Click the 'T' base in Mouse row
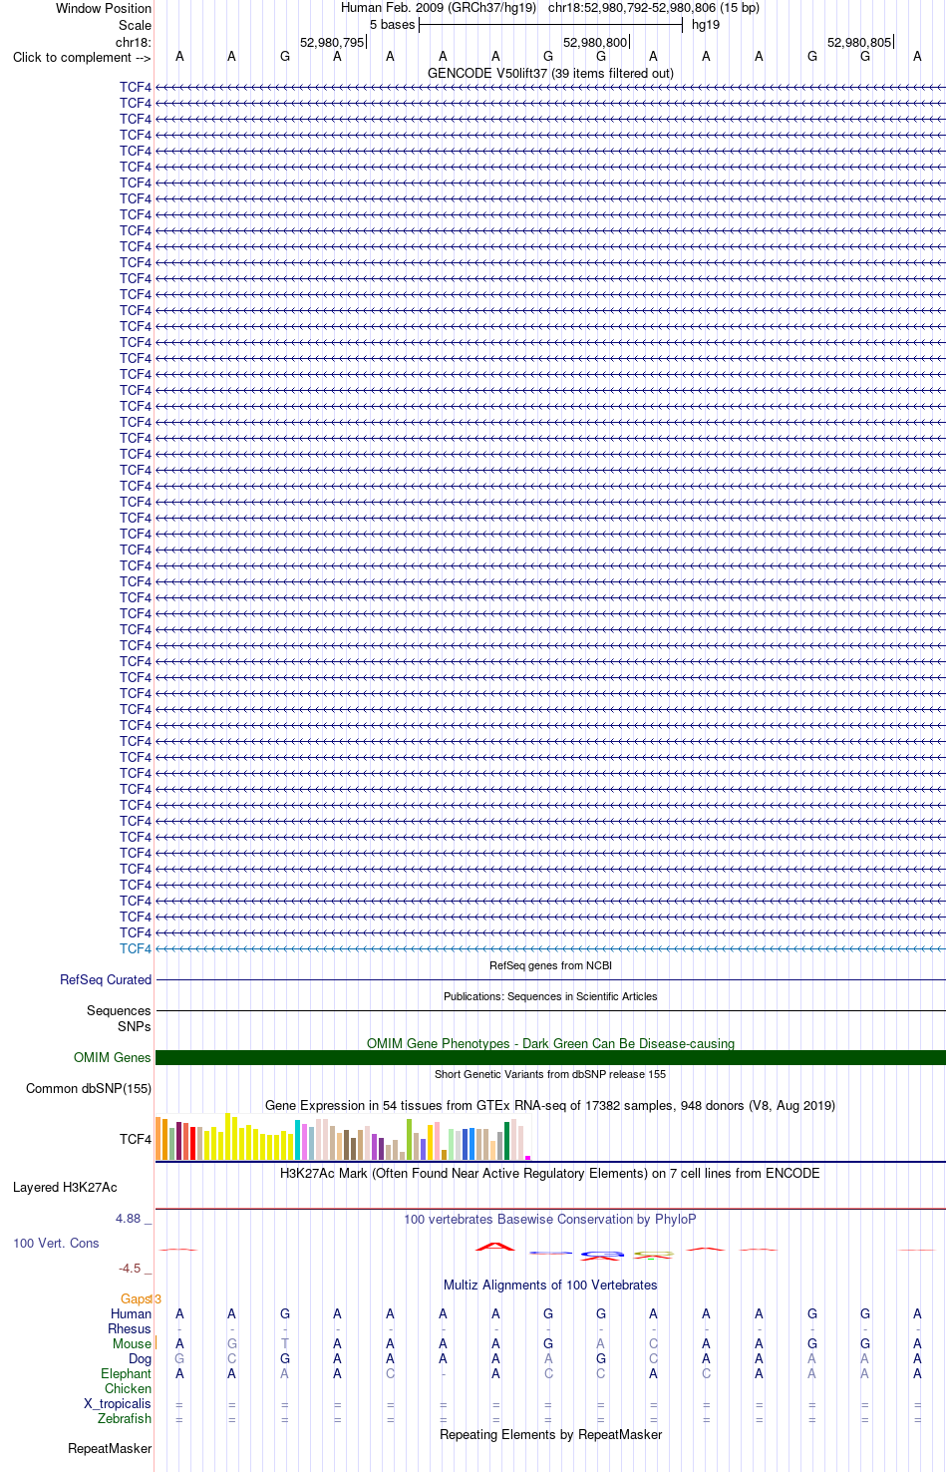Screen dimensions: 947x1472 coord(285,1343)
